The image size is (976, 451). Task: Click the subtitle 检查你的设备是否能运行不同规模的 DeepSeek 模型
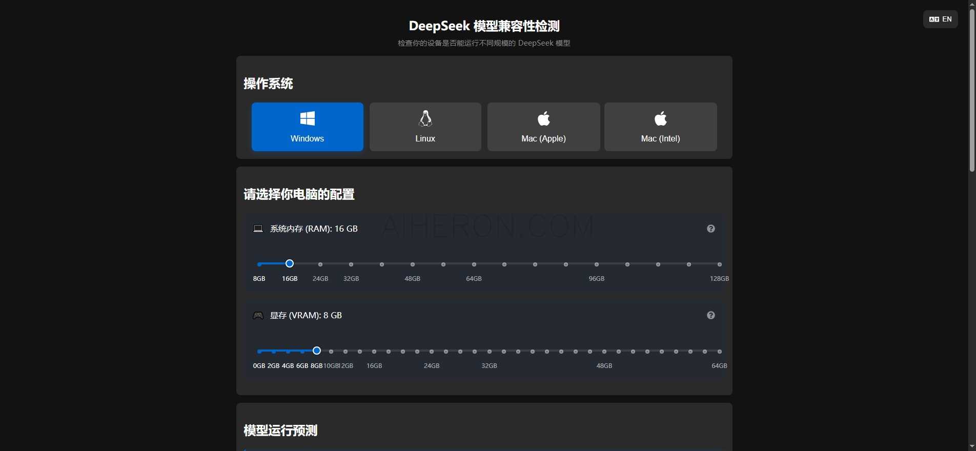pyautogui.click(x=484, y=43)
